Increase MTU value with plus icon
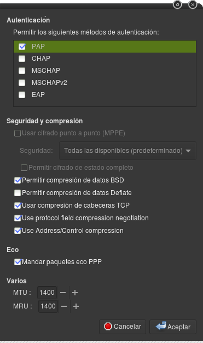The width and height of the screenshot is (203, 343). click(75, 293)
